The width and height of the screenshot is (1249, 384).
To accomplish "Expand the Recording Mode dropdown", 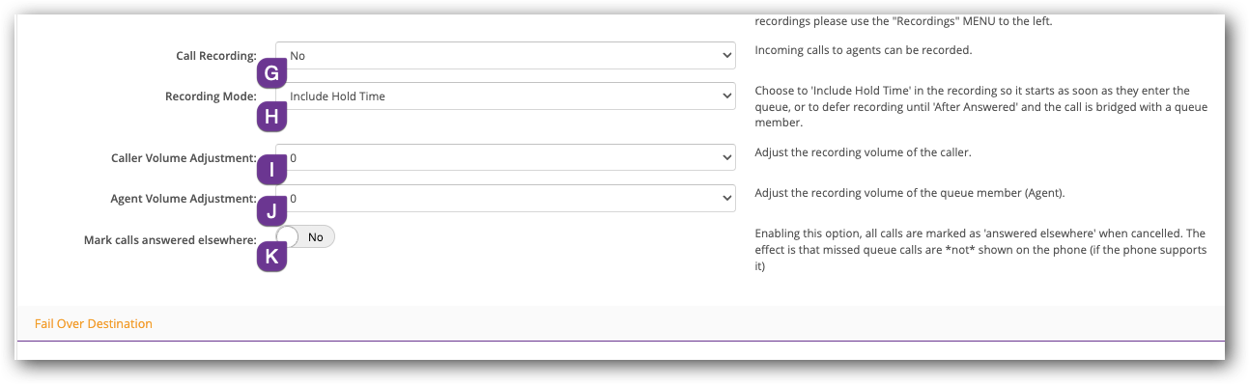I will [505, 96].
